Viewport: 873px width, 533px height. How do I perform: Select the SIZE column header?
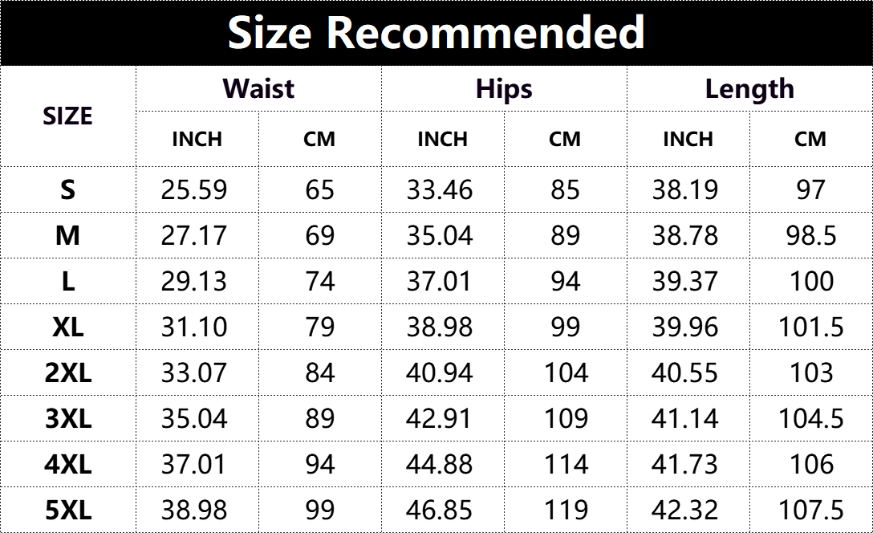click(x=67, y=116)
